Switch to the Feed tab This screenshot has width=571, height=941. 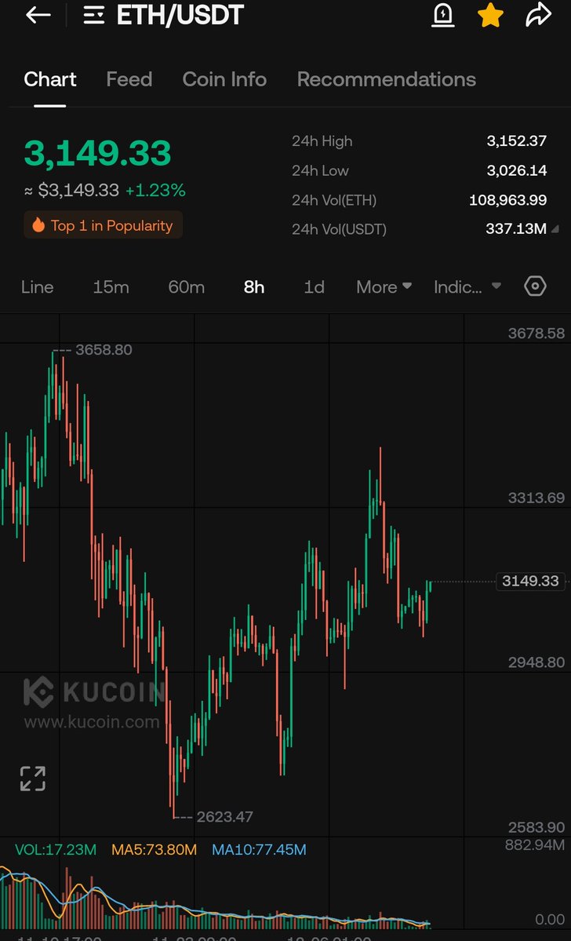pos(129,79)
